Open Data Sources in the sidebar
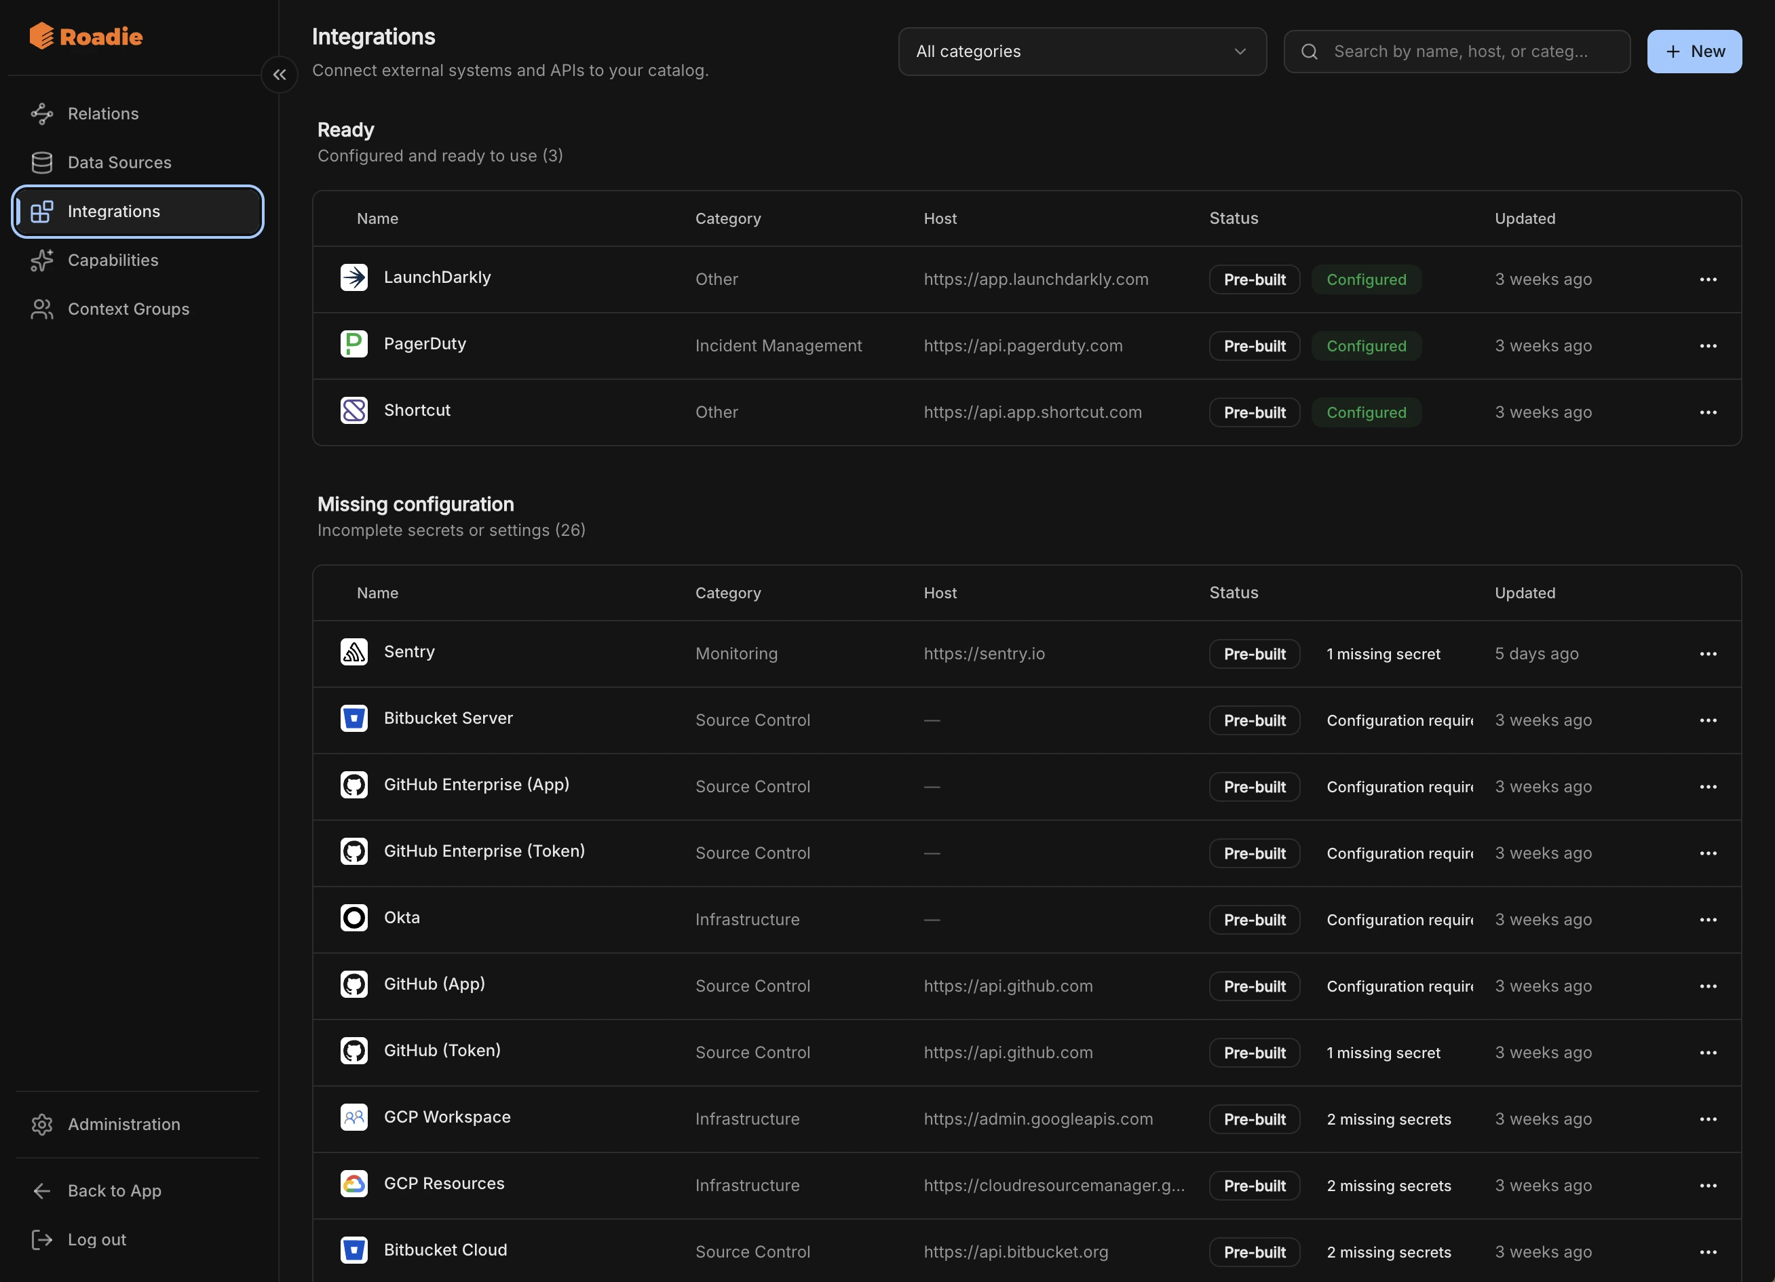The image size is (1775, 1282). [x=137, y=163]
